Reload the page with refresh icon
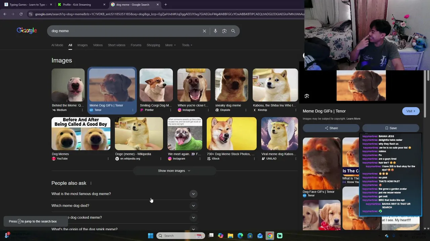The height and width of the screenshot is (241, 430). click(21, 14)
